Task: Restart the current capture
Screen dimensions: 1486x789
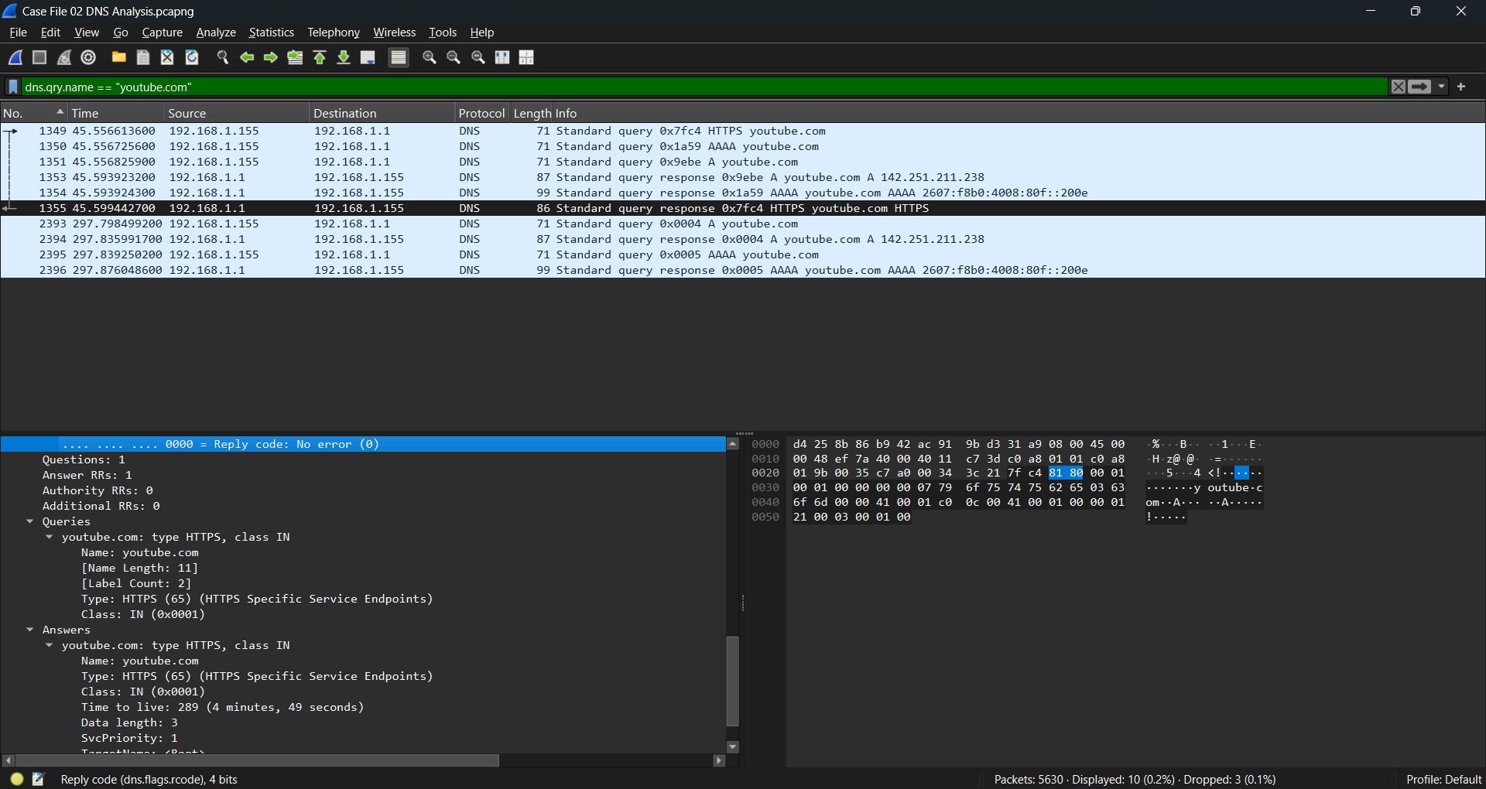Action: click(x=64, y=57)
